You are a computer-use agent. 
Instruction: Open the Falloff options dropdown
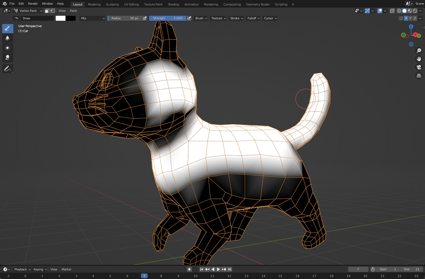253,18
